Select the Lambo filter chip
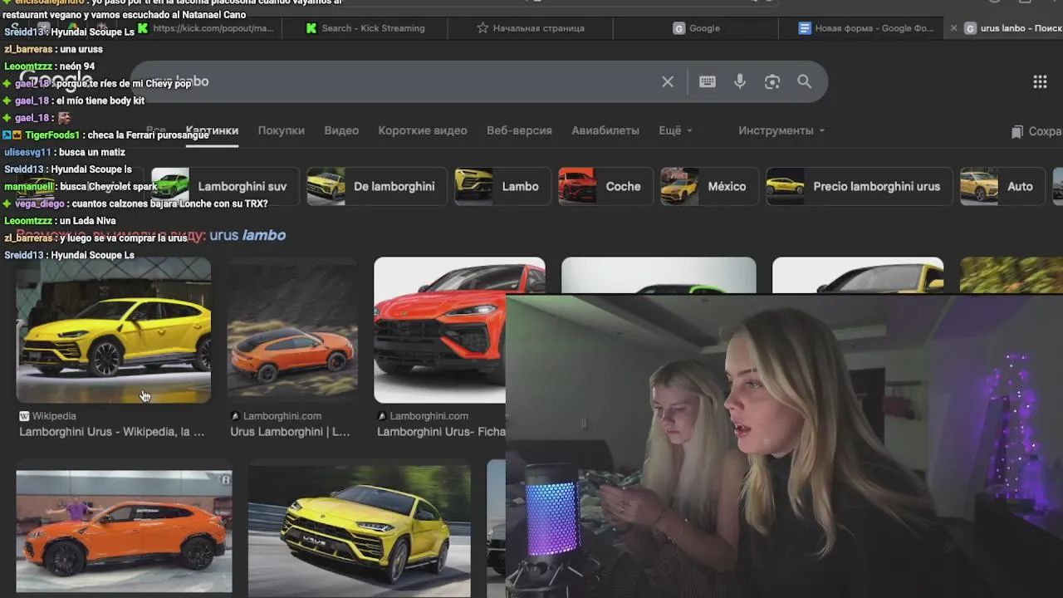 502,186
